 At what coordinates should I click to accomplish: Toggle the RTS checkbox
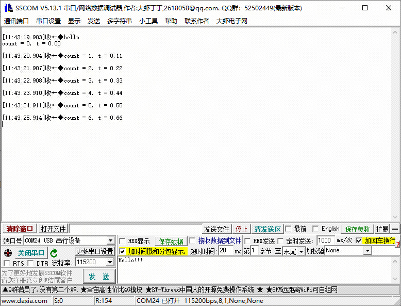pos(7,263)
